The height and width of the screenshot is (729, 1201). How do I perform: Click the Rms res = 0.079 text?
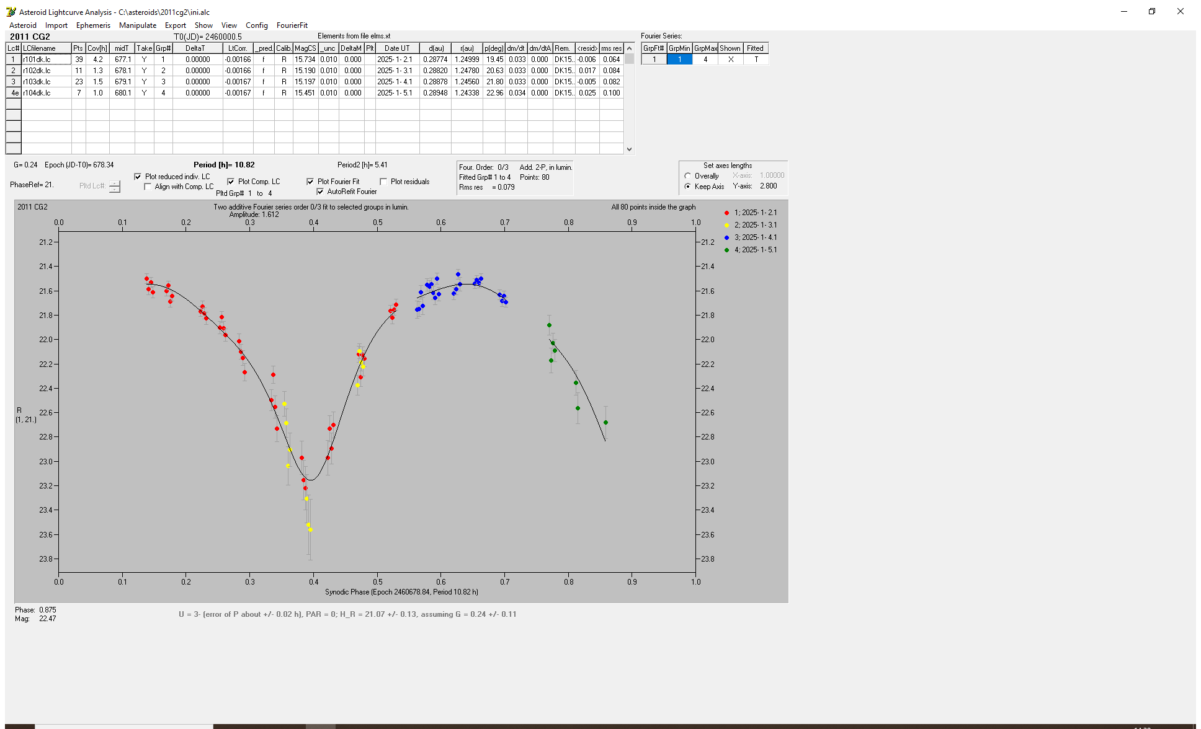pyautogui.click(x=487, y=187)
